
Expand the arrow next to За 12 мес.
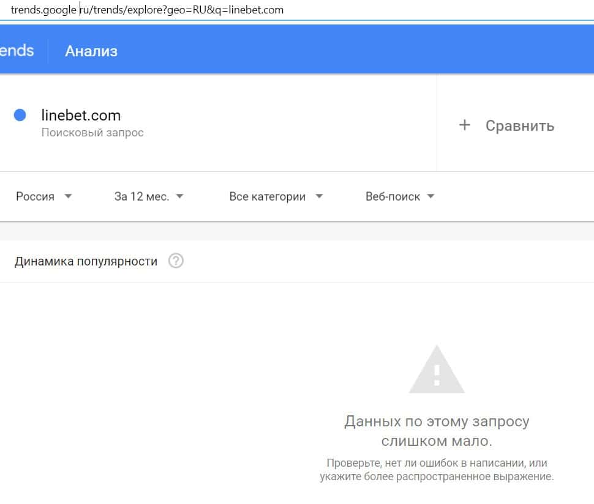point(179,196)
